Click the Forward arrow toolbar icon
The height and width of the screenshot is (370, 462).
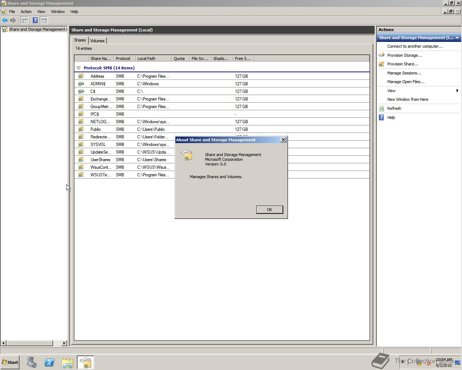(x=13, y=21)
